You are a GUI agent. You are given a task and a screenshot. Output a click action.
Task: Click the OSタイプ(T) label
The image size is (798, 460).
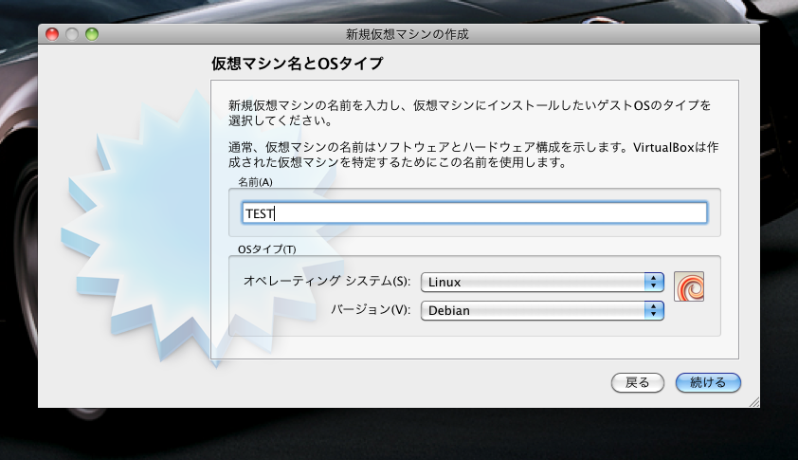coord(266,249)
